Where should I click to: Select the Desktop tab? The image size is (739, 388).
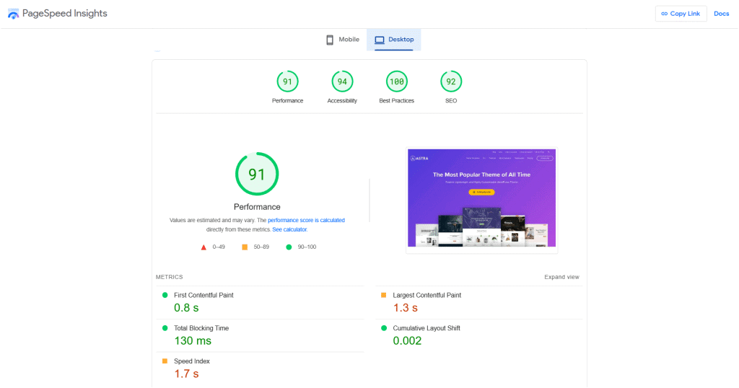(x=394, y=40)
